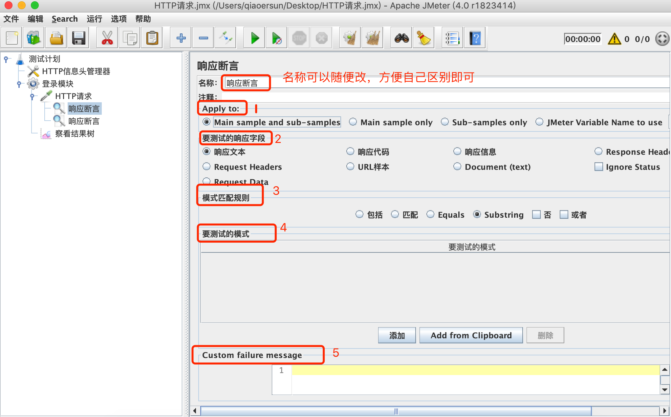
Task: Click the binoculars Search icon
Action: (401, 38)
